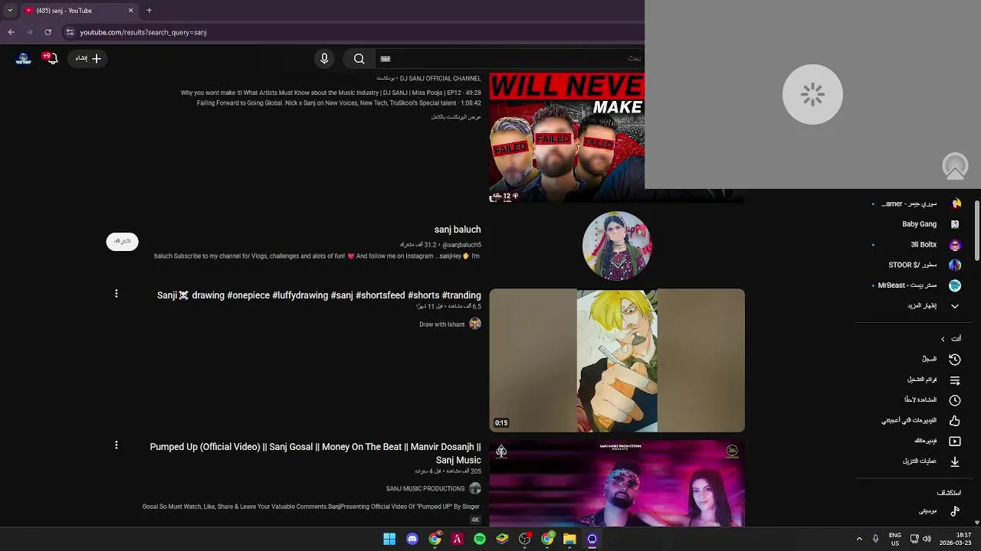Open the Will Never Make It podcast thumbnail
The width and height of the screenshot is (981, 551).
(x=566, y=138)
